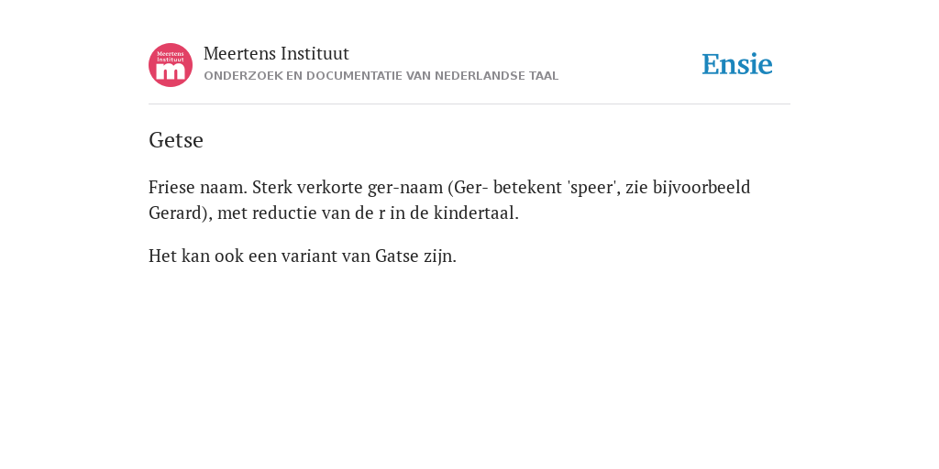Click the word Gatse in the text
Screen dimensions: 939x469
[x=397, y=256]
